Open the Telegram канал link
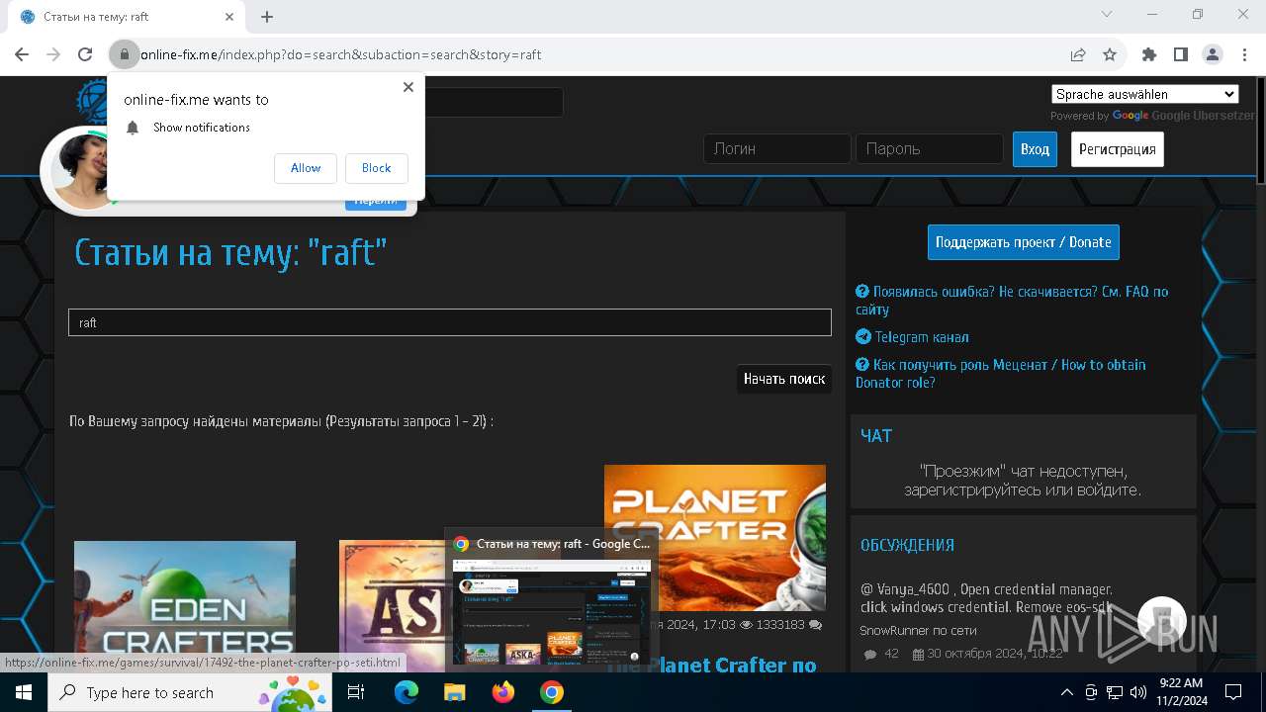 coord(912,337)
